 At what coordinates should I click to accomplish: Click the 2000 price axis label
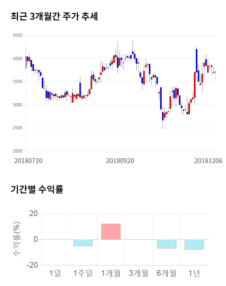click(x=17, y=151)
